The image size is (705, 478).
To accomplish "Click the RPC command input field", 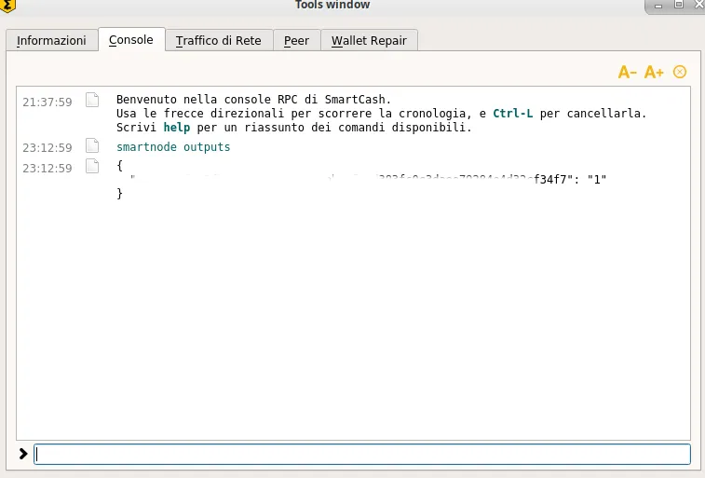I will pyautogui.click(x=362, y=454).
